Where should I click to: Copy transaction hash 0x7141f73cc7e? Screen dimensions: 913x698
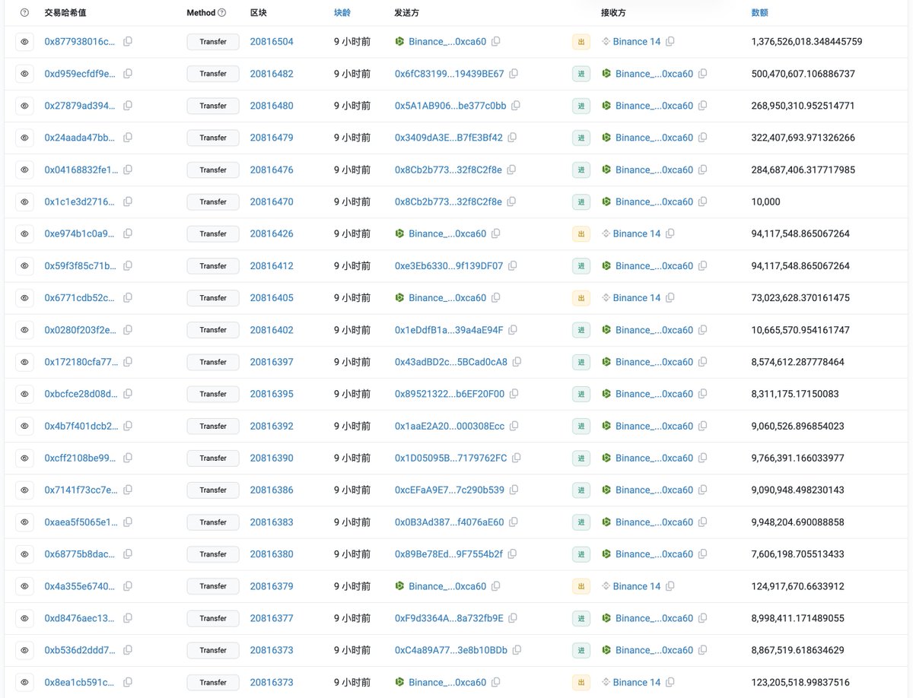(128, 490)
